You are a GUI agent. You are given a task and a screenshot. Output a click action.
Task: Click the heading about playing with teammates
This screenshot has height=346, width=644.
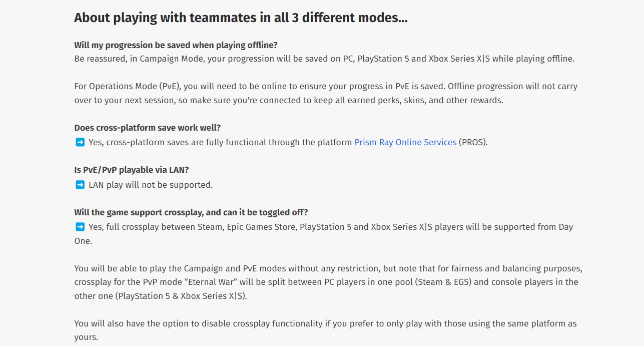click(241, 18)
